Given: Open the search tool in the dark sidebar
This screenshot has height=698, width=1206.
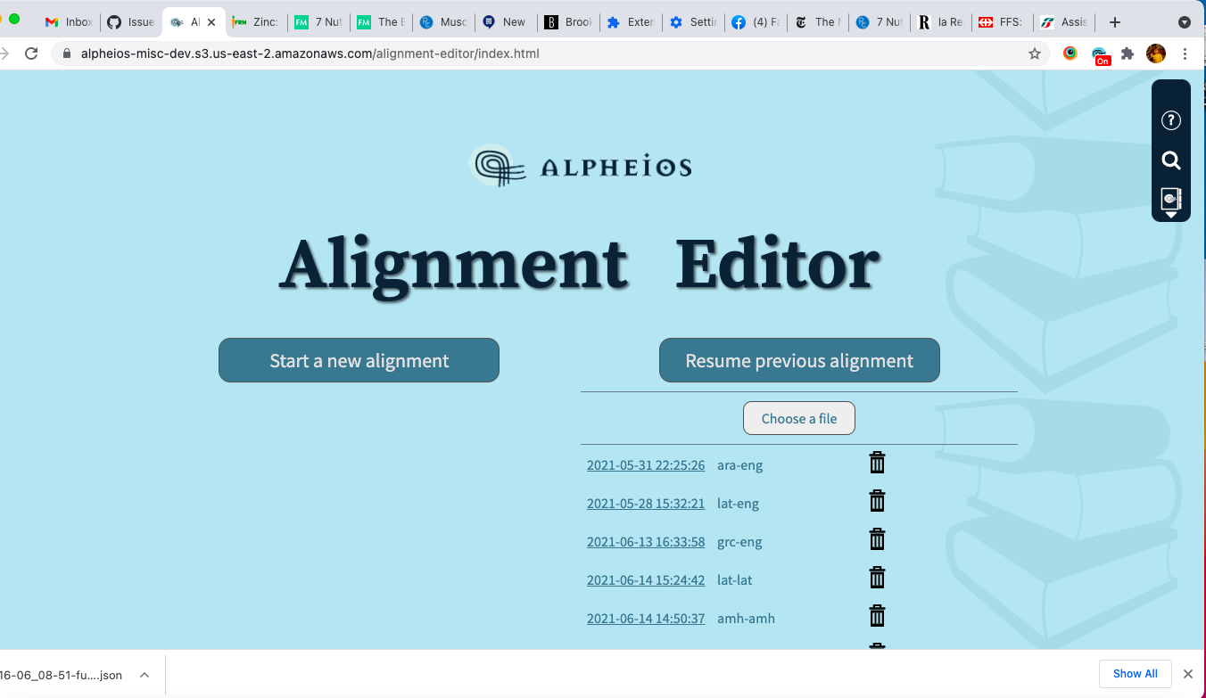Looking at the screenshot, I should click(x=1170, y=161).
